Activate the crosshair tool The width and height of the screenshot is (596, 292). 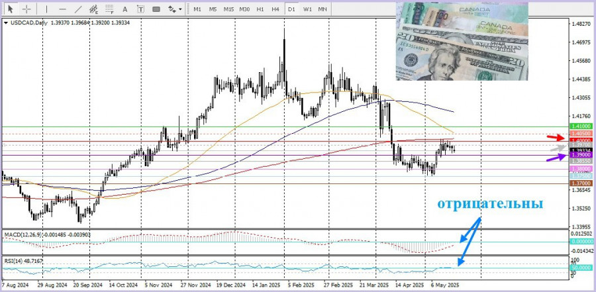26,9
